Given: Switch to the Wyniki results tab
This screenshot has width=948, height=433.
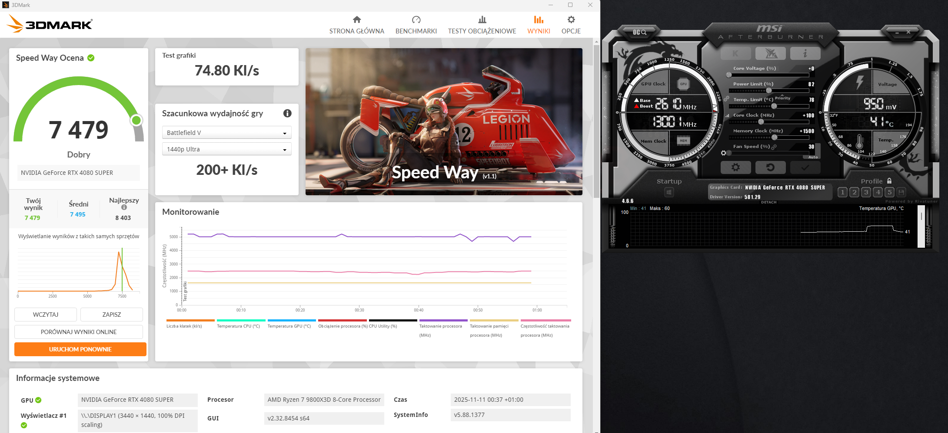Looking at the screenshot, I should point(539,25).
